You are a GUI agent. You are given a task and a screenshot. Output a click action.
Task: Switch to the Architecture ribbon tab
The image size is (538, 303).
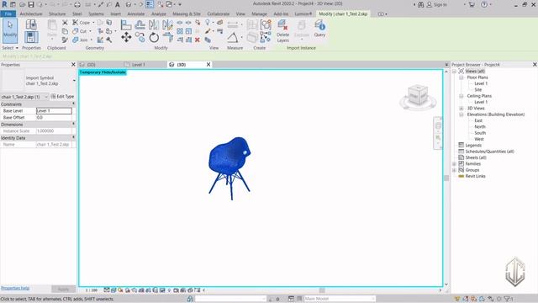[x=31, y=13]
